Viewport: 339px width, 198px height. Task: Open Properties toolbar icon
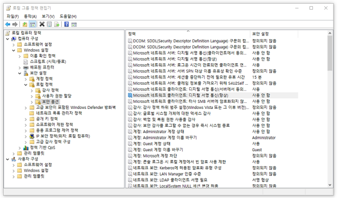click(x=49, y=25)
